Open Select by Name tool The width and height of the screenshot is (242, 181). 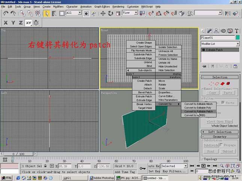coord(54,13)
